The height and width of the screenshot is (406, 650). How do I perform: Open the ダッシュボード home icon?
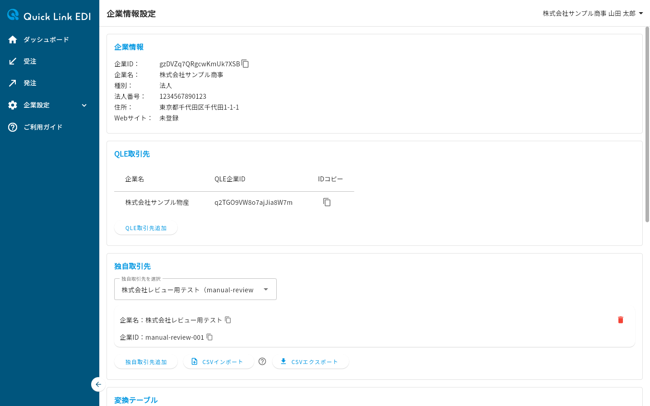(x=13, y=40)
